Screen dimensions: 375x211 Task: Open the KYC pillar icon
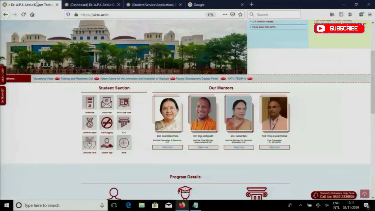[124, 122]
